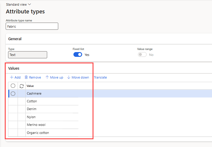Click the Attribute type name field
The image size is (212, 147).
click(32, 26)
